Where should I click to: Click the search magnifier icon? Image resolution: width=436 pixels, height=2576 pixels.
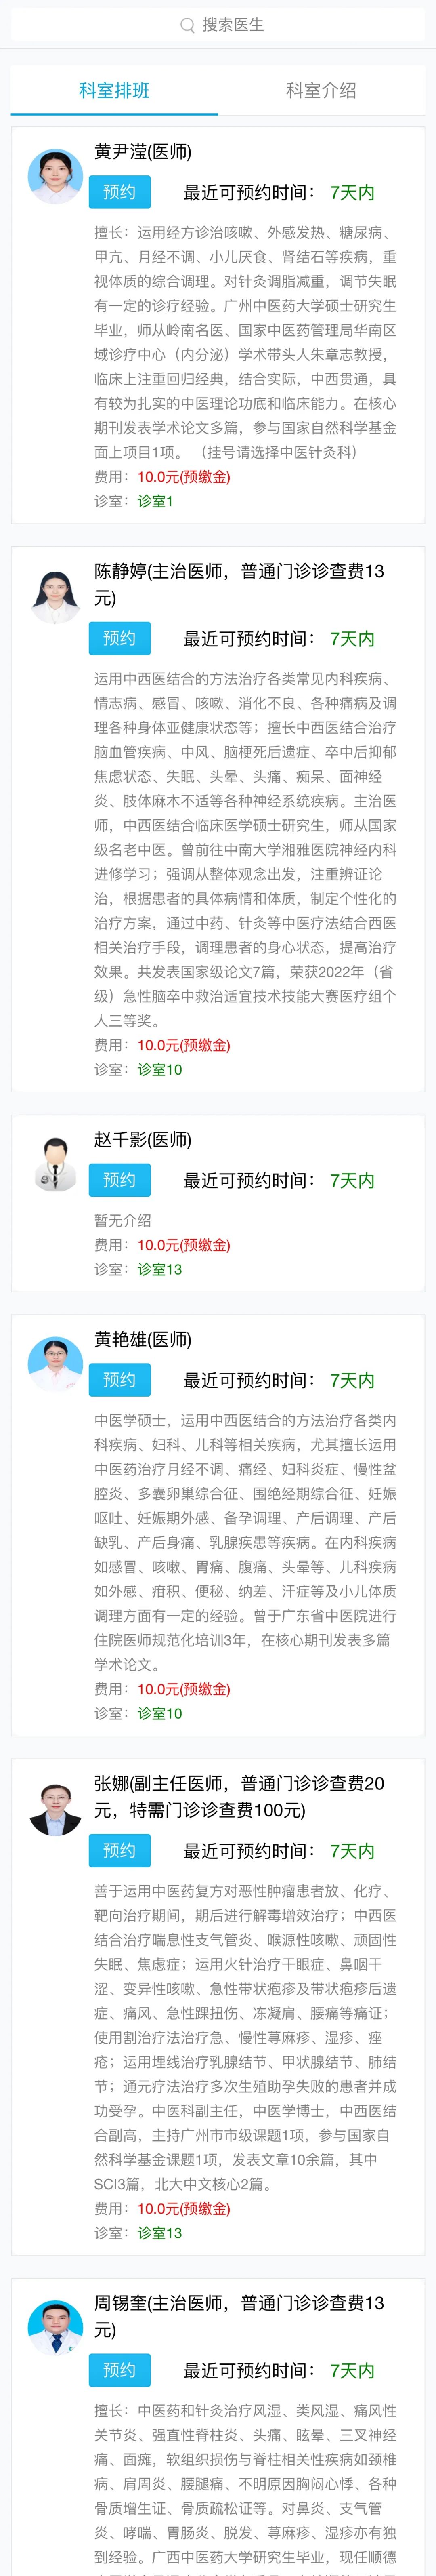[187, 25]
